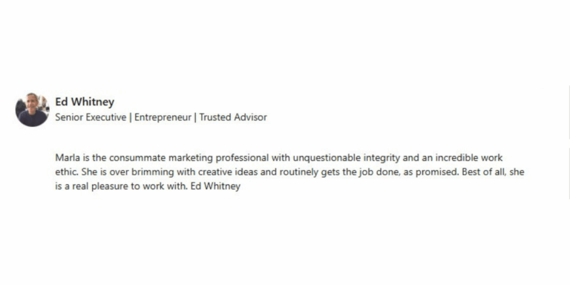This screenshot has height=285, width=570.
Task: Select the Senior Executive headline text
Action: 91,117
